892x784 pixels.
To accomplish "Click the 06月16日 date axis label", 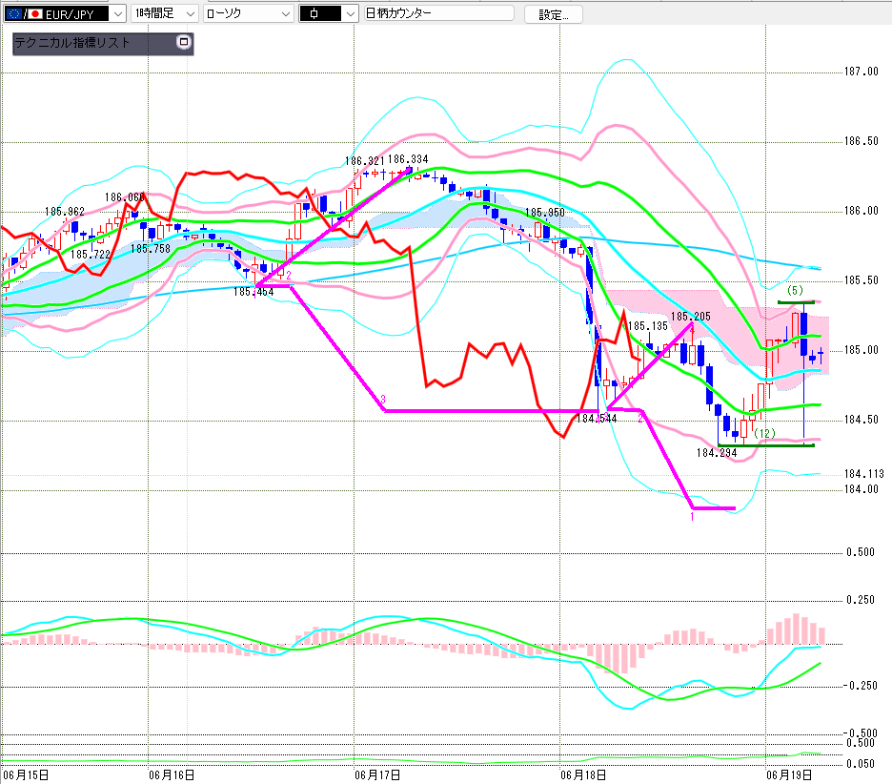I will 172,774.
